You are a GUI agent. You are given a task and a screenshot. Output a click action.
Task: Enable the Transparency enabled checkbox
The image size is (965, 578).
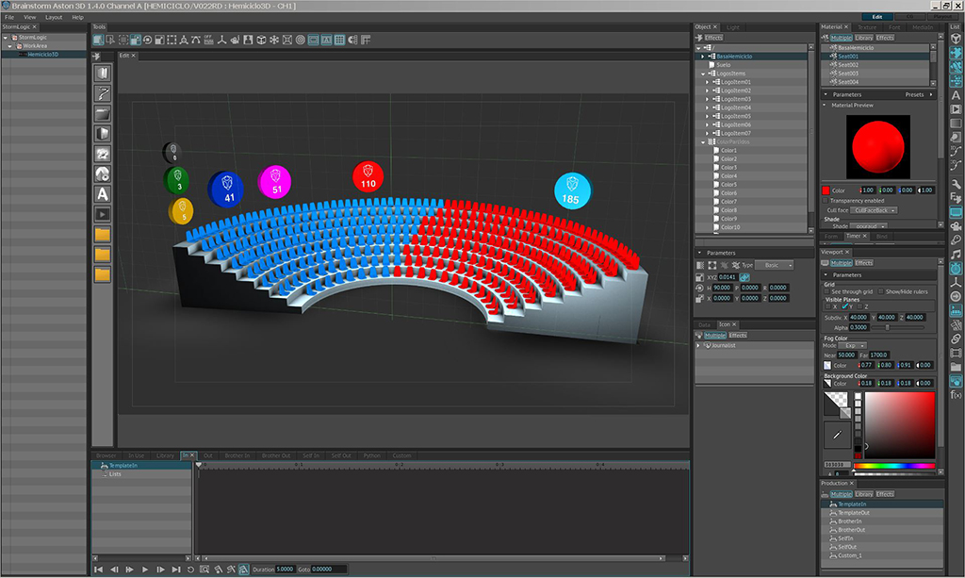pos(826,200)
